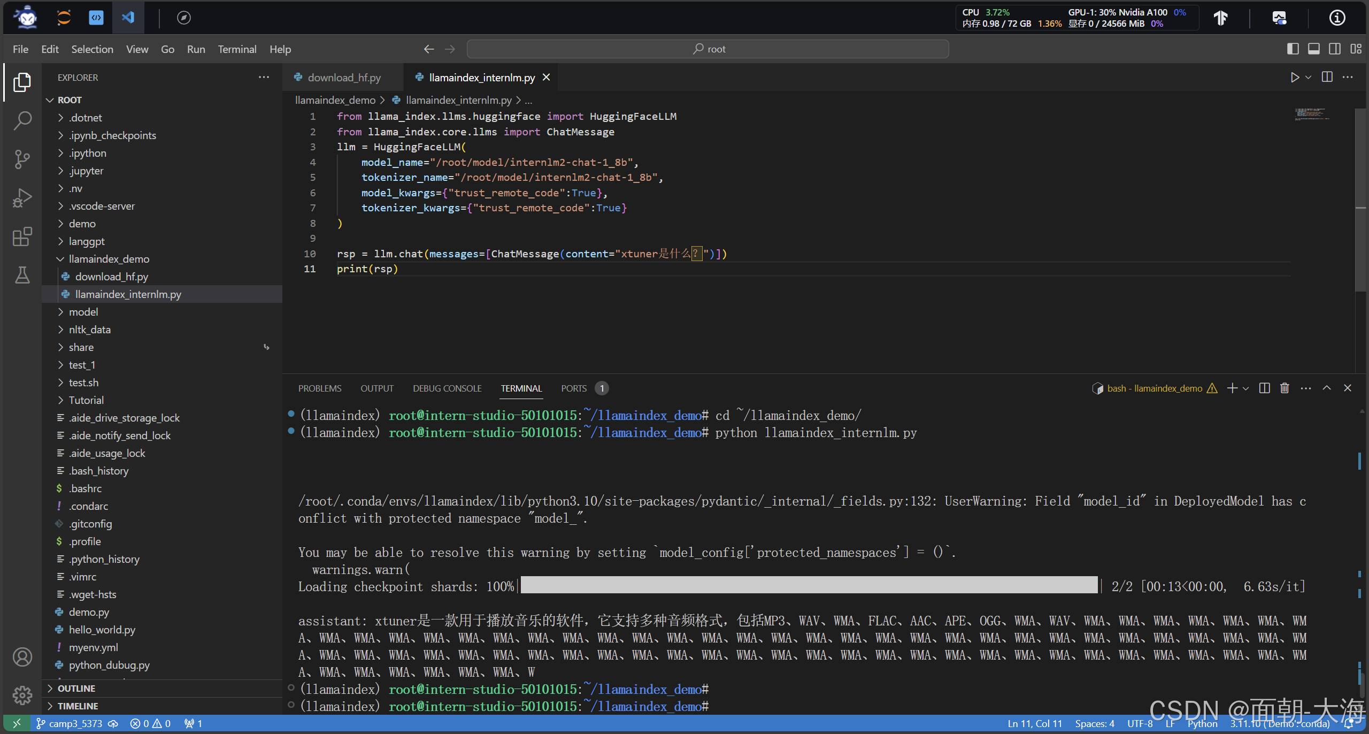Viewport: 1369px width, 734px height.
Task: Open Run and Debug view
Action: (22, 197)
